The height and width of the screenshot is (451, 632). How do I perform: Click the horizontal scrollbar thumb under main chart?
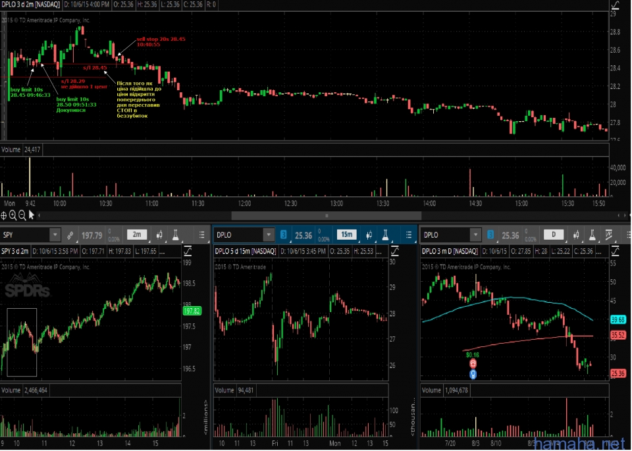pos(327,216)
